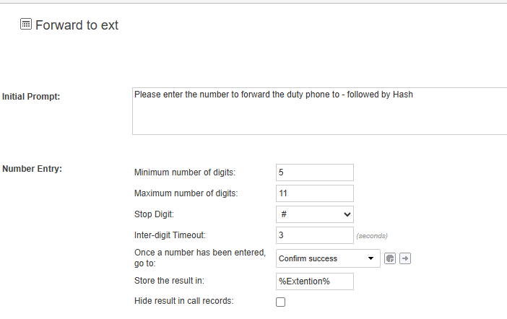Click the Number Entry section label

pyautogui.click(x=32, y=170)
